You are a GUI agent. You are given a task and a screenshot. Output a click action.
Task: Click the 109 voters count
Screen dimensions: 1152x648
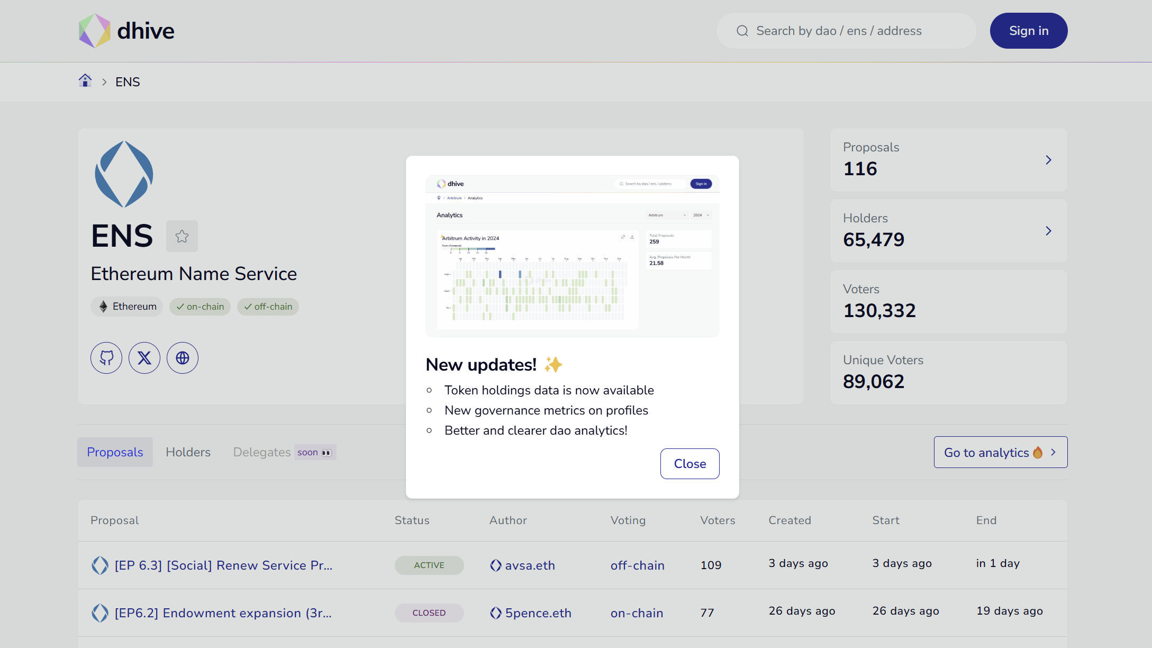(x=711, y=565)
